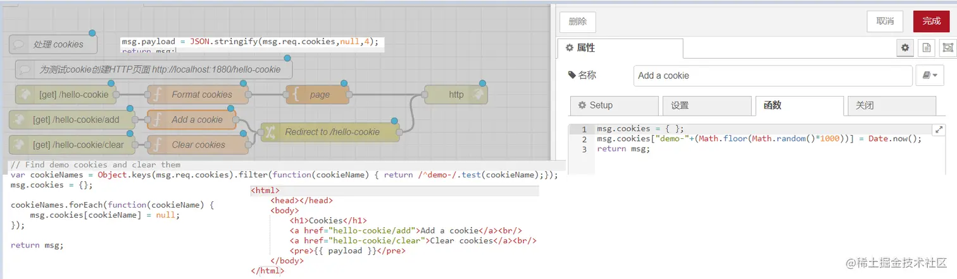Click the globe icon on /hello-cookie/add node
The image size is (957, 279).
[19, 119]
